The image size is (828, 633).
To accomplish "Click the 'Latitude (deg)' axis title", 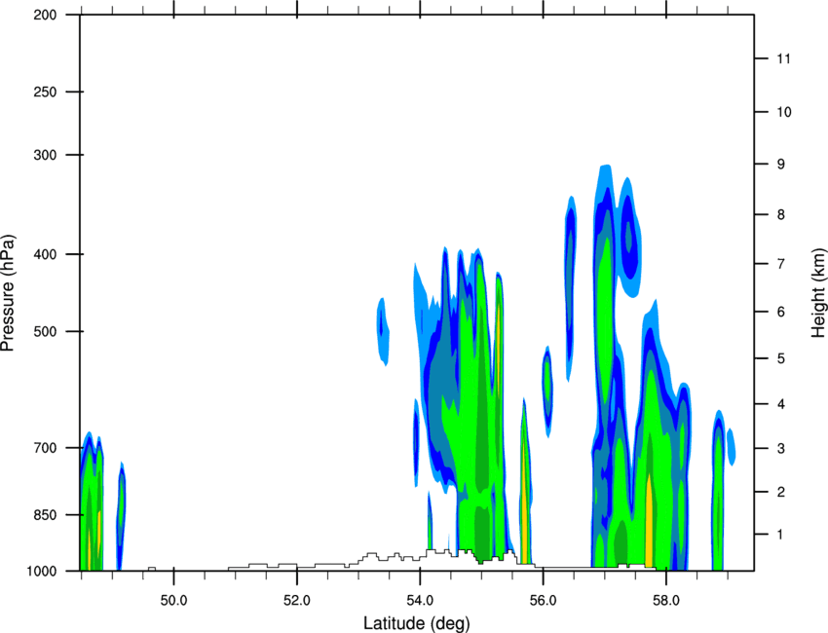I will point(417,623).
